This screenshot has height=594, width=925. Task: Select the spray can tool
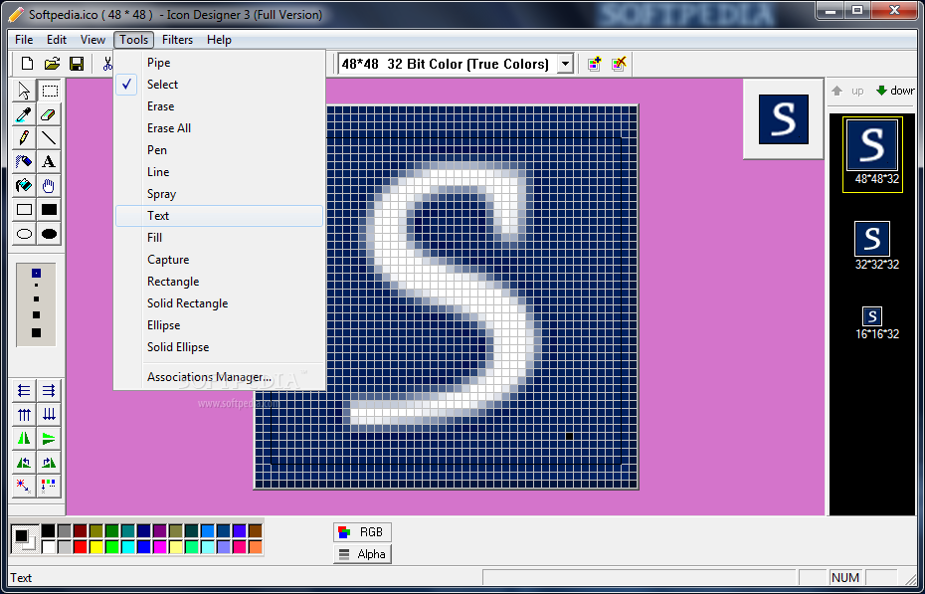pos(24,161)
